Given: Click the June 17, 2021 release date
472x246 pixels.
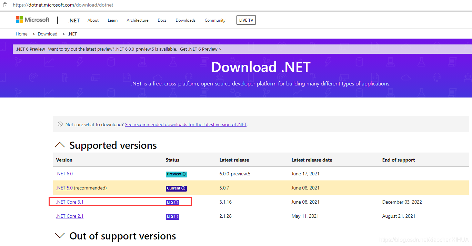Looking at the screenshot, I should pos(305,174).
